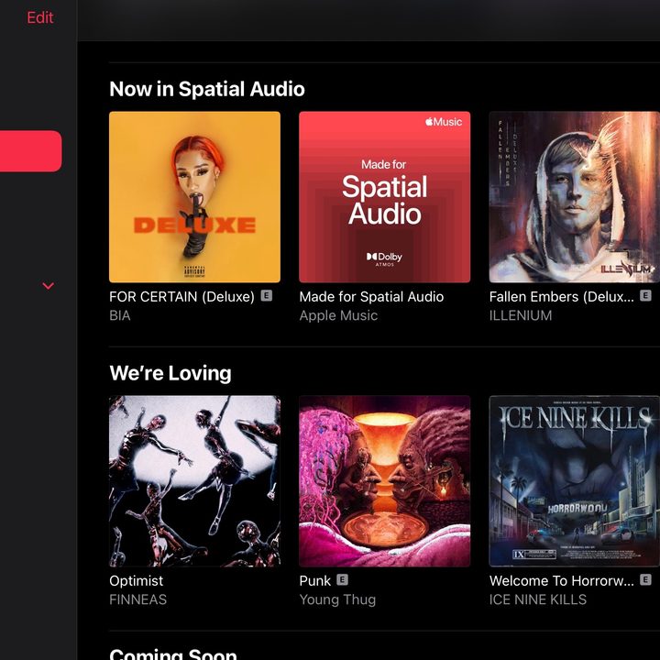Click the Apple Music curator name
660x660 pixels.
(x=338, y=315)
